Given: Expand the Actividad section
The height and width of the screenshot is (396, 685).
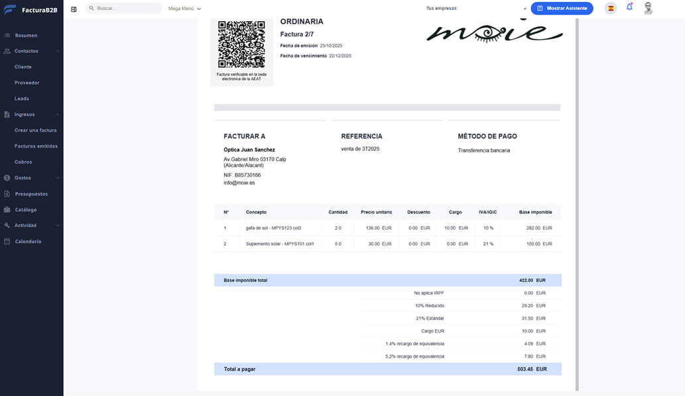Looking at the screenshot, I should [58, 226].
